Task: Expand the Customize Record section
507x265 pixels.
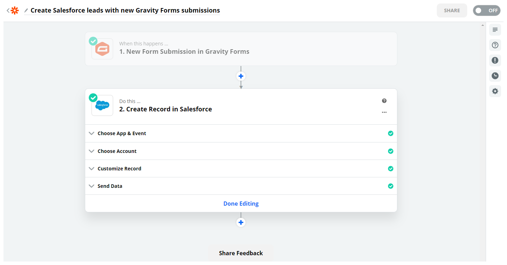Action: 119,169
